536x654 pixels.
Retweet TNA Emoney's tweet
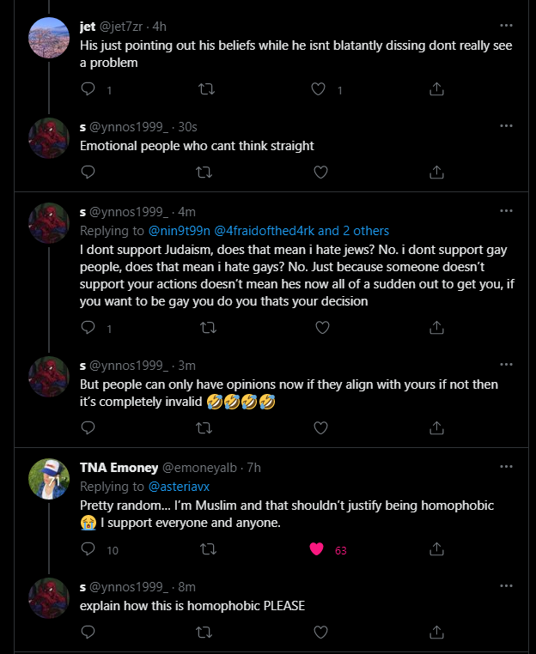[204, 549]
